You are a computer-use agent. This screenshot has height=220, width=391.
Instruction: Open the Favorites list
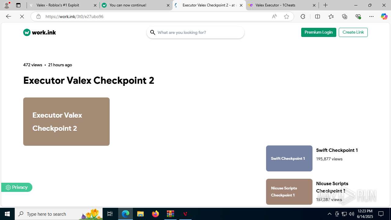331,16
